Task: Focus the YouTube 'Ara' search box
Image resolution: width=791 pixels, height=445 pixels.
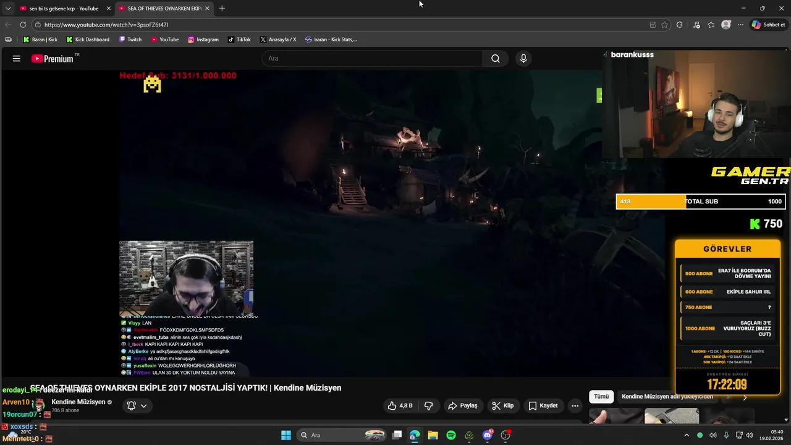Action: 373,59
